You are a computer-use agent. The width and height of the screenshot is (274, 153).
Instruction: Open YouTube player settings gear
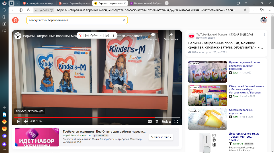coord(157,121)
